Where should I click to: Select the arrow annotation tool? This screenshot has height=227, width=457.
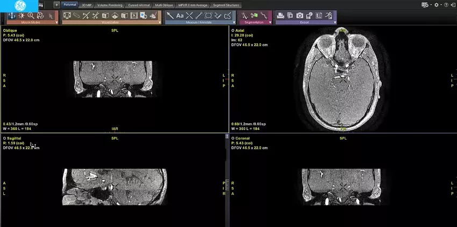[x=170, y=16]
